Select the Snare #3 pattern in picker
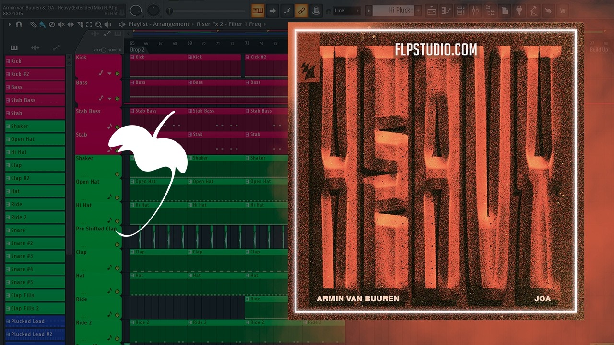 [x=35, y=256]
